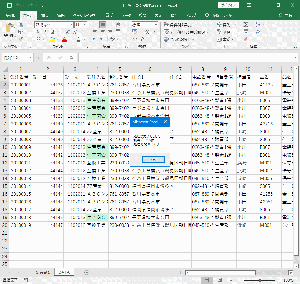
Task: Switch to the Sheet1 worksheet tab
Action: point(43,272)
